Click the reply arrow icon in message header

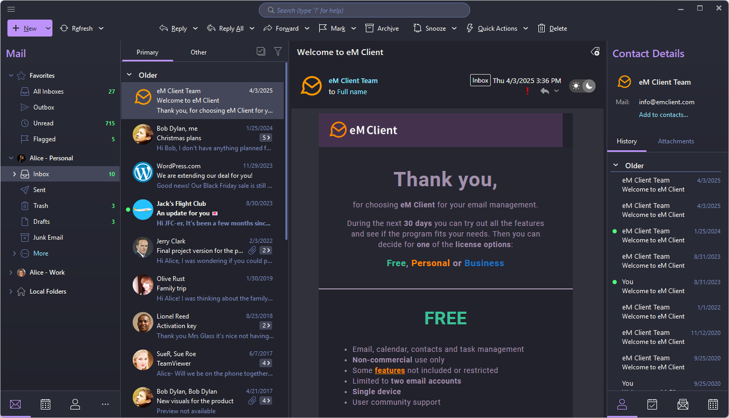tap(545, 91)
